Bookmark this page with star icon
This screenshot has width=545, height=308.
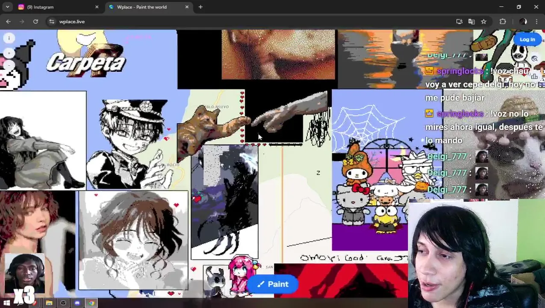(x=483, y=21)
